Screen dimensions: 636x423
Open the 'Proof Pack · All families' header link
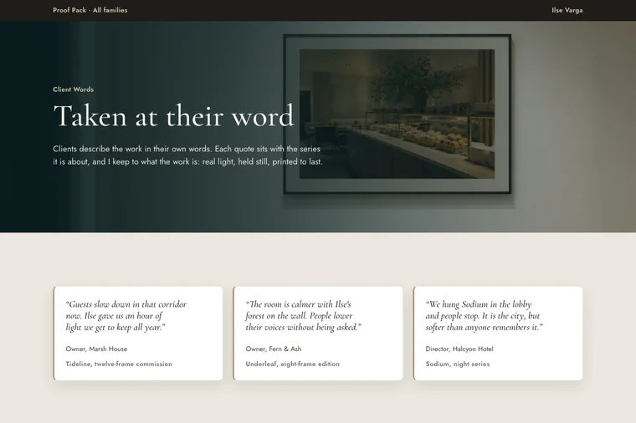click(90, 10)
